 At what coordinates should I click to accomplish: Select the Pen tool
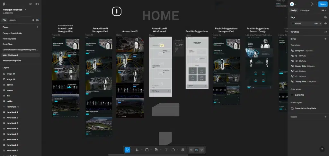(156, 150)
